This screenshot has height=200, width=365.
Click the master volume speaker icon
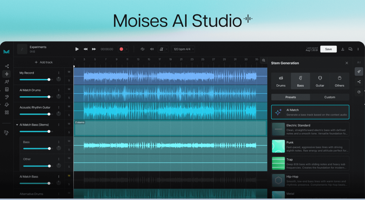pyautogui.click(x=152, y=49)
